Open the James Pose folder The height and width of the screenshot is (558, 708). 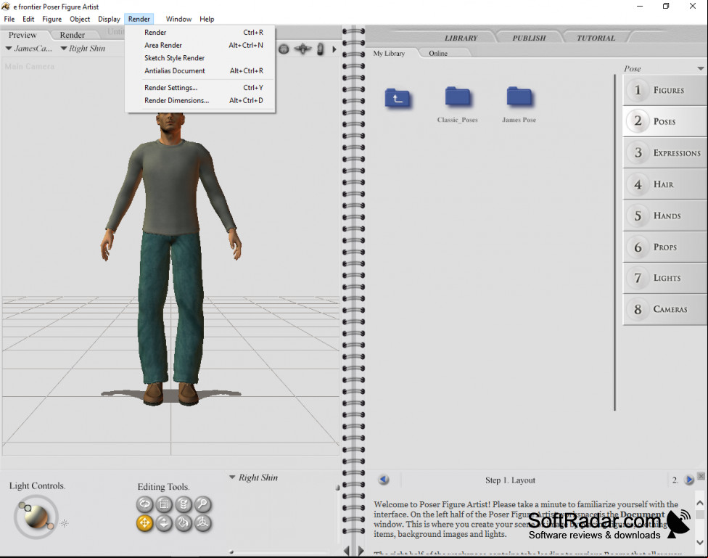click(519, 104)
